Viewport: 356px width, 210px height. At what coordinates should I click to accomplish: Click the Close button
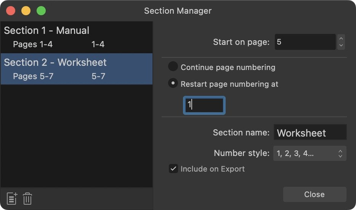(x=314, y=194)
